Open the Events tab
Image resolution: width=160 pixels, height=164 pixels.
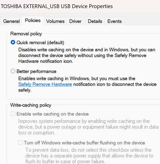click(x=114, y=21)
